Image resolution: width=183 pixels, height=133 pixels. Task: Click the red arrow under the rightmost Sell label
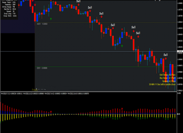[166, 58]
